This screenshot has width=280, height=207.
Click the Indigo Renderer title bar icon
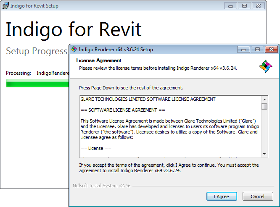pos(74,49)
